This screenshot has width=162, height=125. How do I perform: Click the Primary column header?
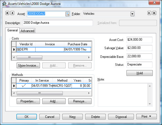coord(24,81)
